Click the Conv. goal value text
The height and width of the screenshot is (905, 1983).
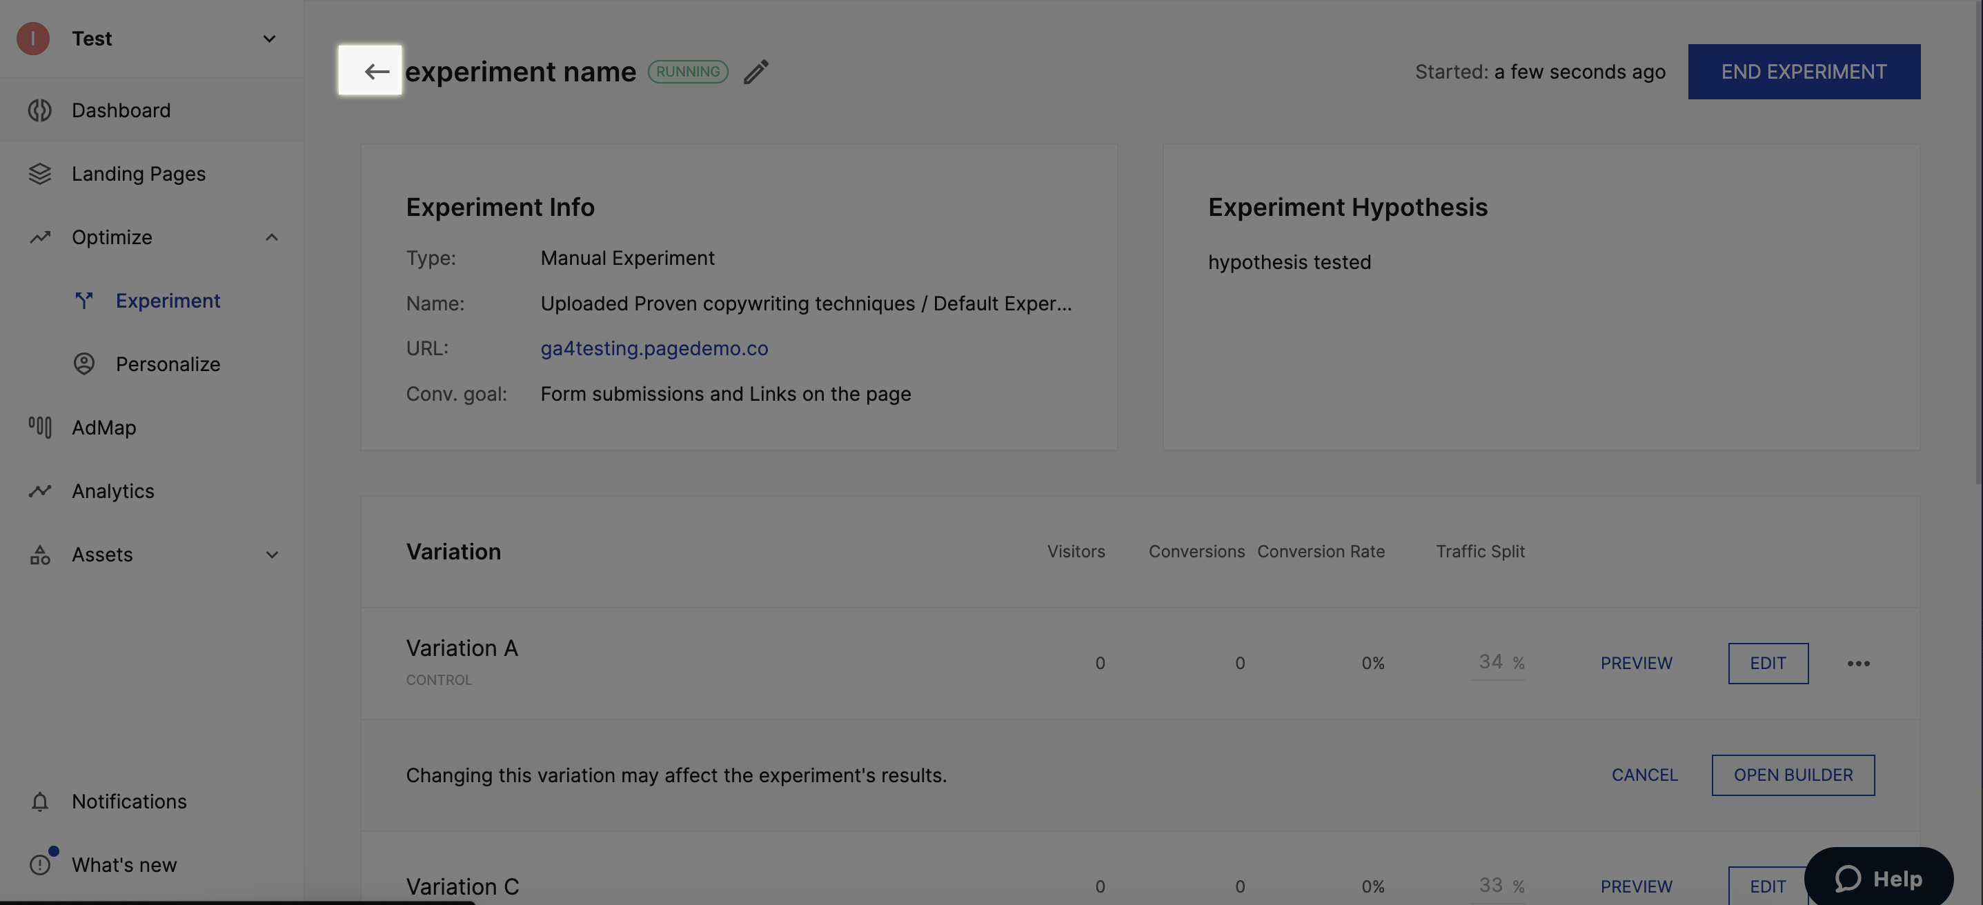tap(725, 394)
